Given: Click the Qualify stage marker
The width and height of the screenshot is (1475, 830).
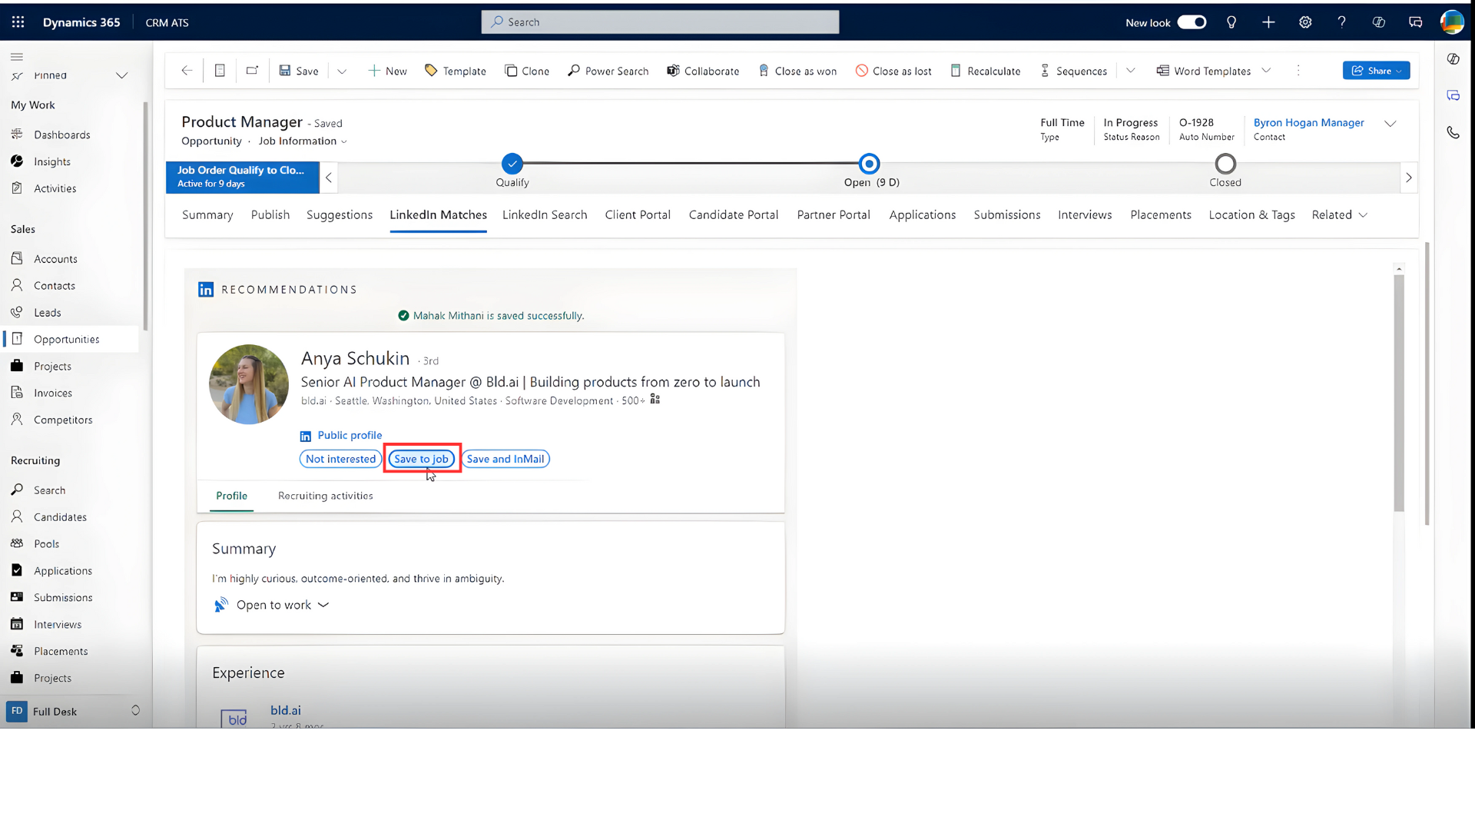Looking at the screenshot, I should click(x=512, y=164).
